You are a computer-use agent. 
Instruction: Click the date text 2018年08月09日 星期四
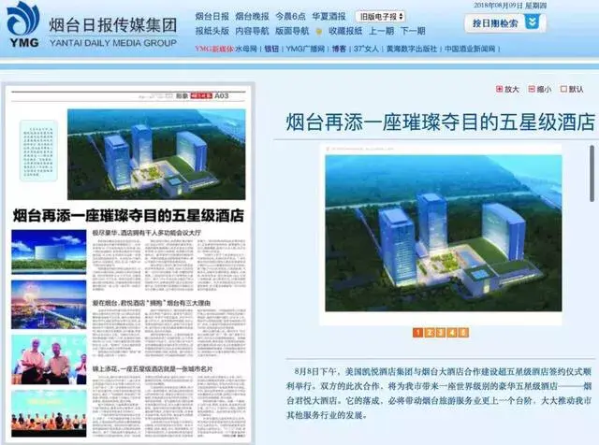pyautogui.click(x=510, y=6)
